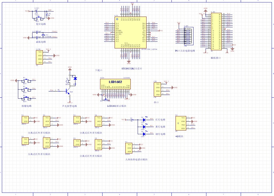Click the D1 red LED symbol

pos(144,120)
